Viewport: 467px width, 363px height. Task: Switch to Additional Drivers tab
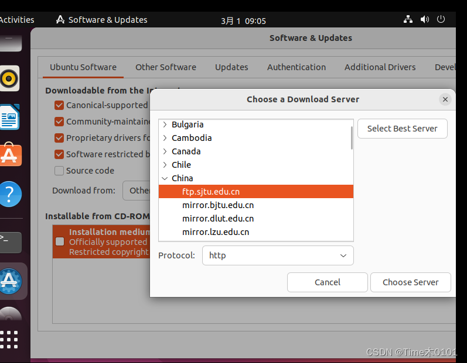[380, 67]
